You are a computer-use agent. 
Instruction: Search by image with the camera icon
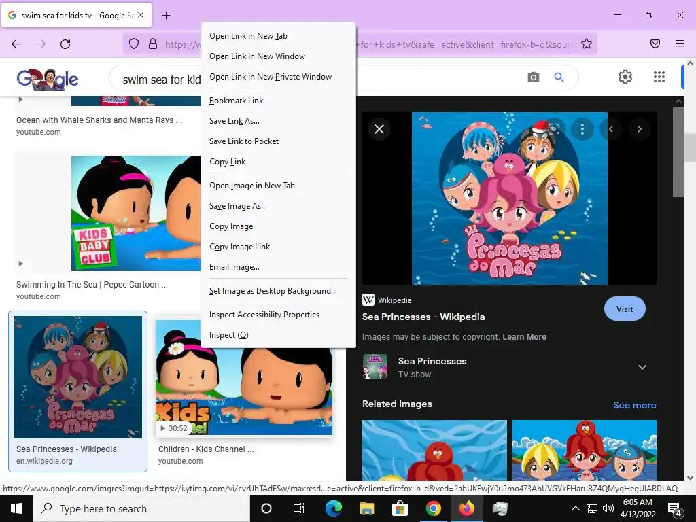(x=534, y=77)
